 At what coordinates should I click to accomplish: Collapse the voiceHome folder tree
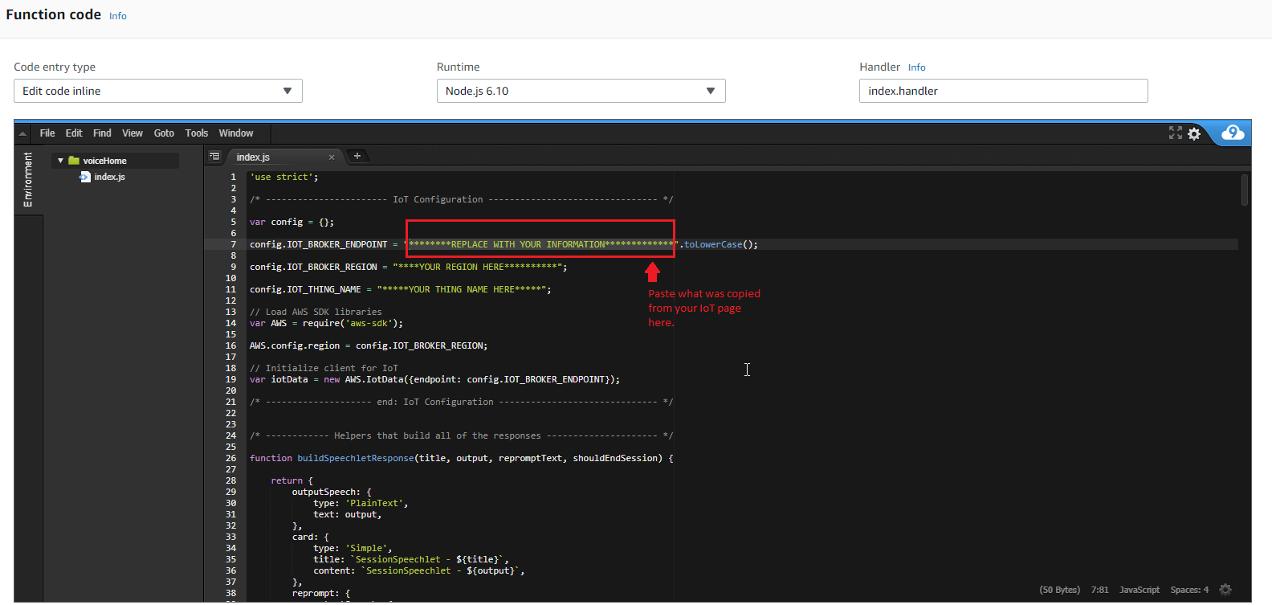60,161
